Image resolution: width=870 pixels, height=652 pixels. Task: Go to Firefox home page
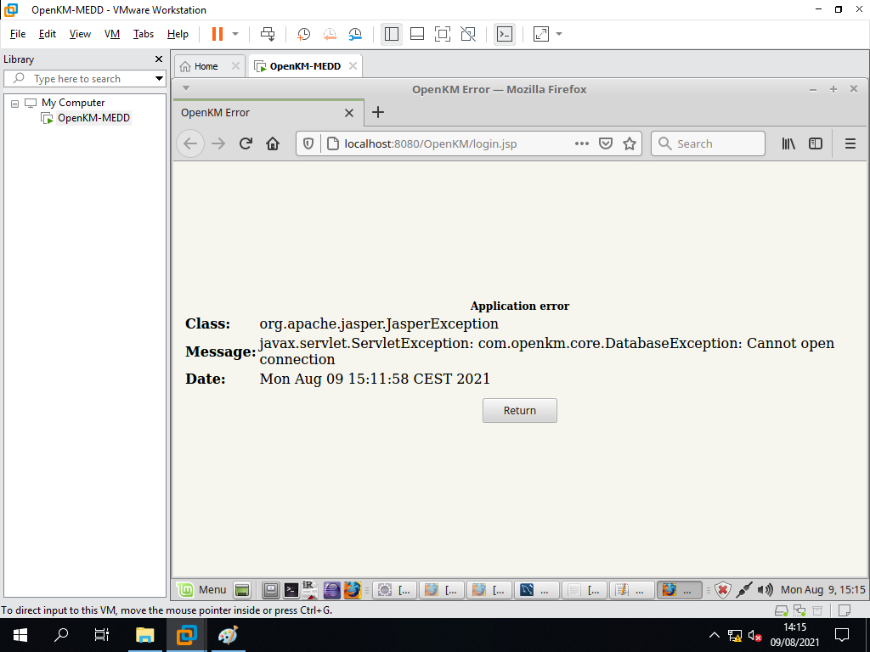(273, 143)
